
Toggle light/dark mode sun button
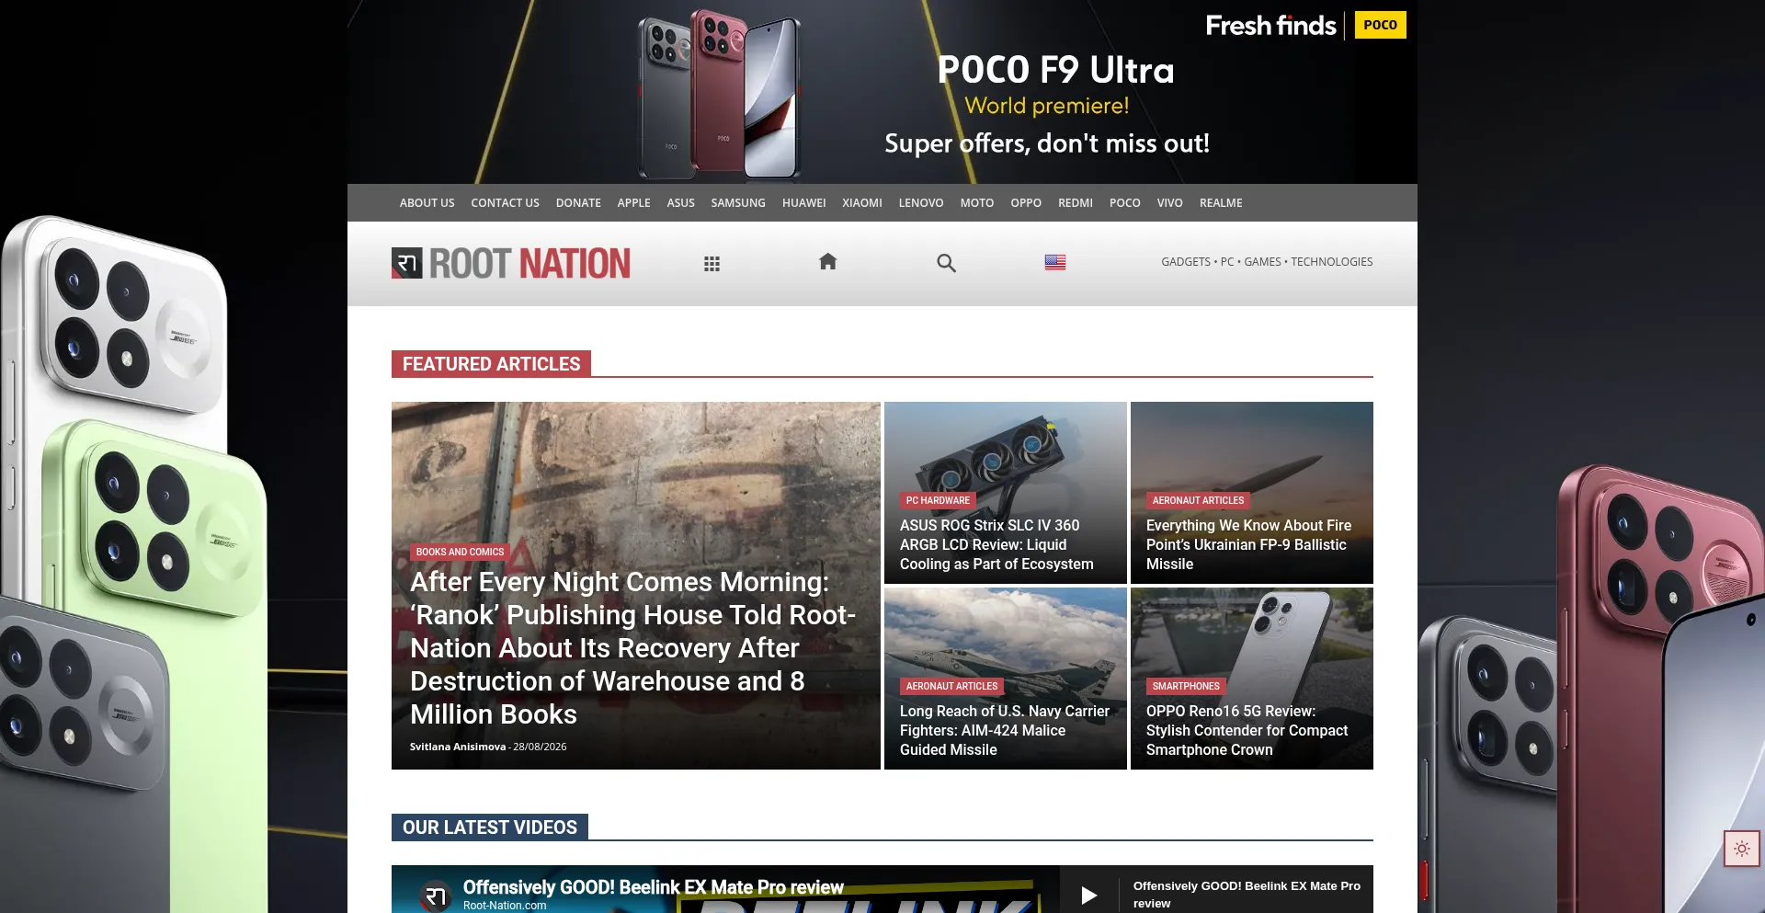tap(1742, 849)
